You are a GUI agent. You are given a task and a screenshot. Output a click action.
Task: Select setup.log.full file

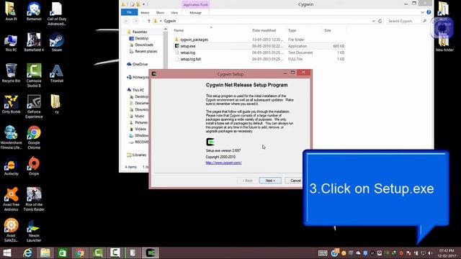pyautogui.click(x=190, y=59)
